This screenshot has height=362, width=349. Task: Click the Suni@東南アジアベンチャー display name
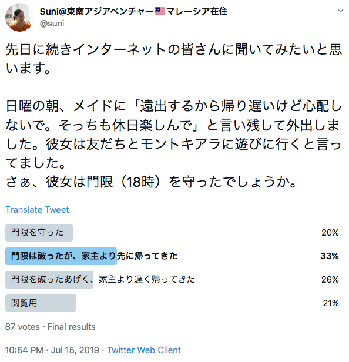[133, 11]
